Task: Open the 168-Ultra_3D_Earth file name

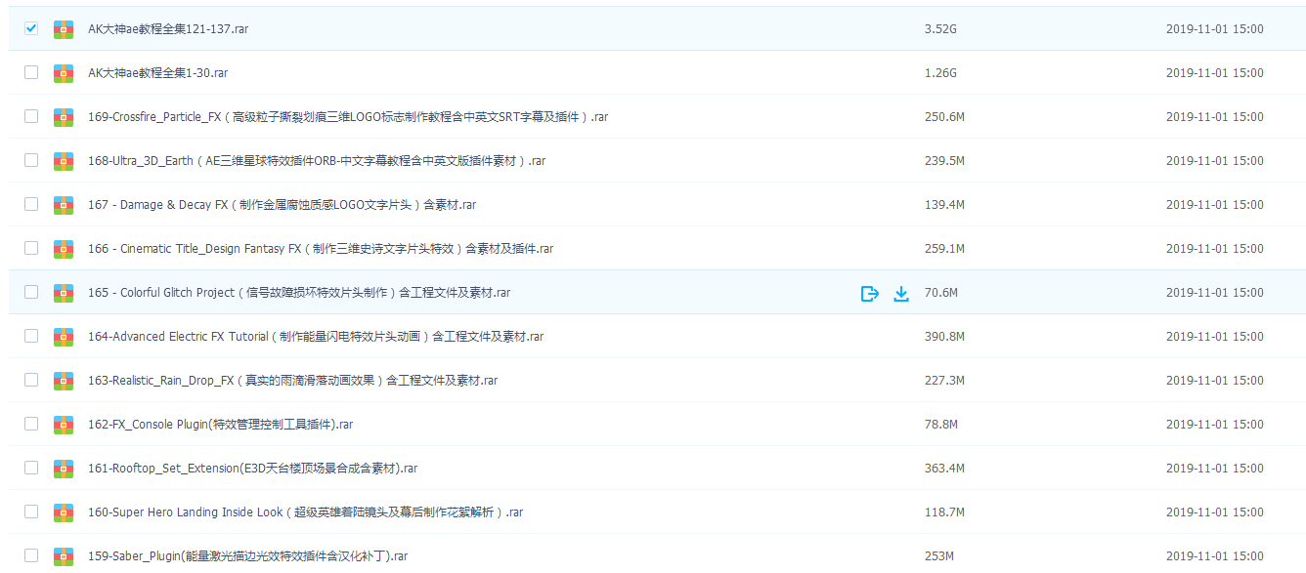Action: pos(317,161)
